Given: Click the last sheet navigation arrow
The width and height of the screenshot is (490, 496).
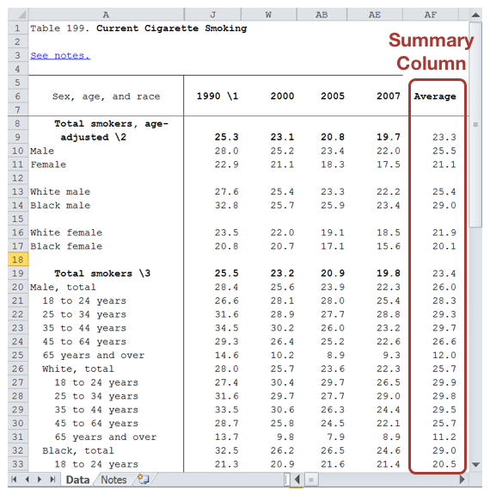Looking at the screenshot, I should tap(52, 480).
